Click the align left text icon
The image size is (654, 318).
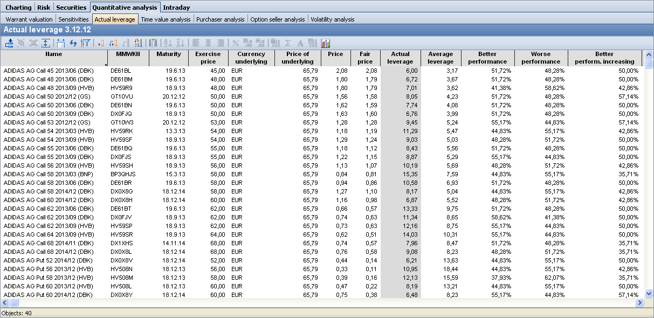(x=196, y=43)
